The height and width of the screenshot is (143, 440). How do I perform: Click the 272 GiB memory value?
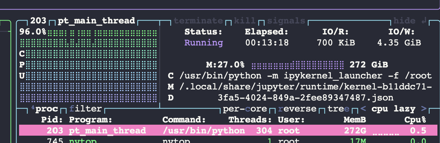point(369,65)
